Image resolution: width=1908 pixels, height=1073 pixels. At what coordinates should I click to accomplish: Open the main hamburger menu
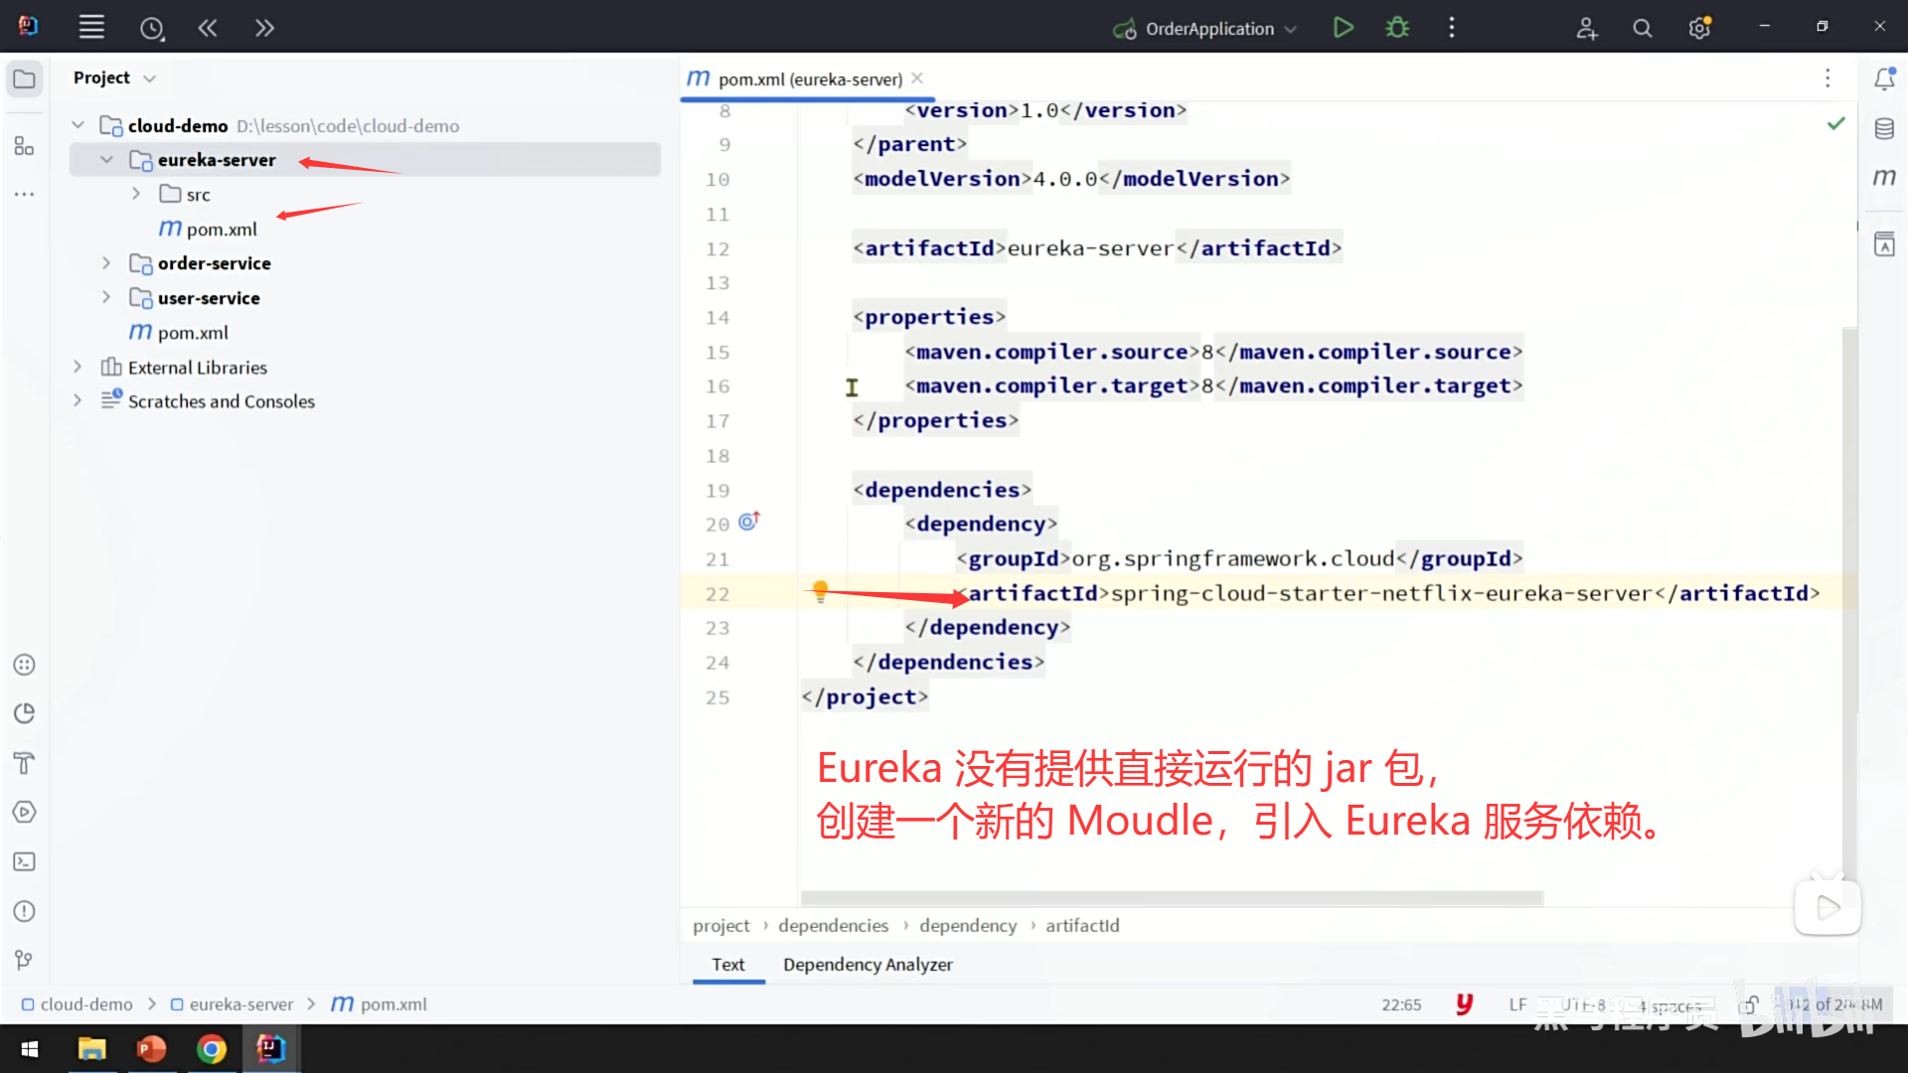(x=91, y=28)
